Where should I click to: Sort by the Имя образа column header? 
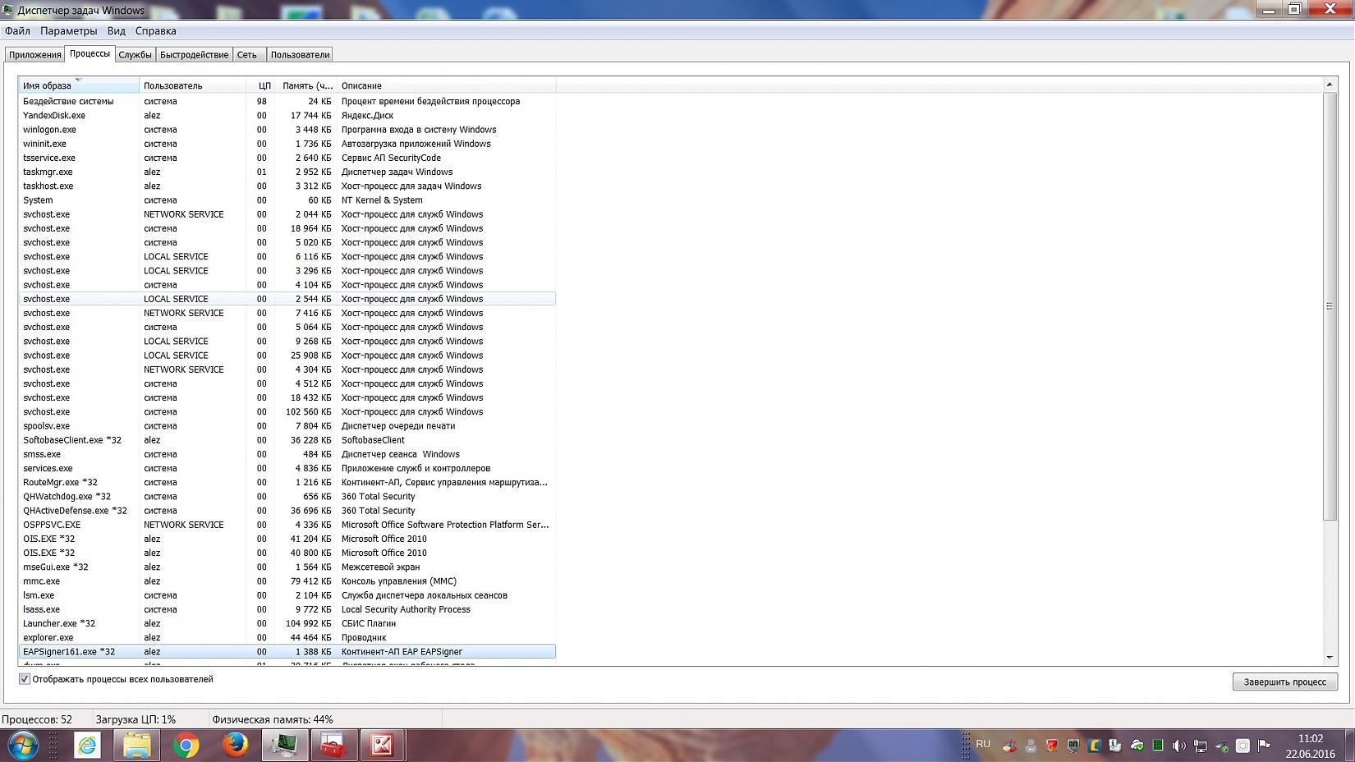pos(79,85)
